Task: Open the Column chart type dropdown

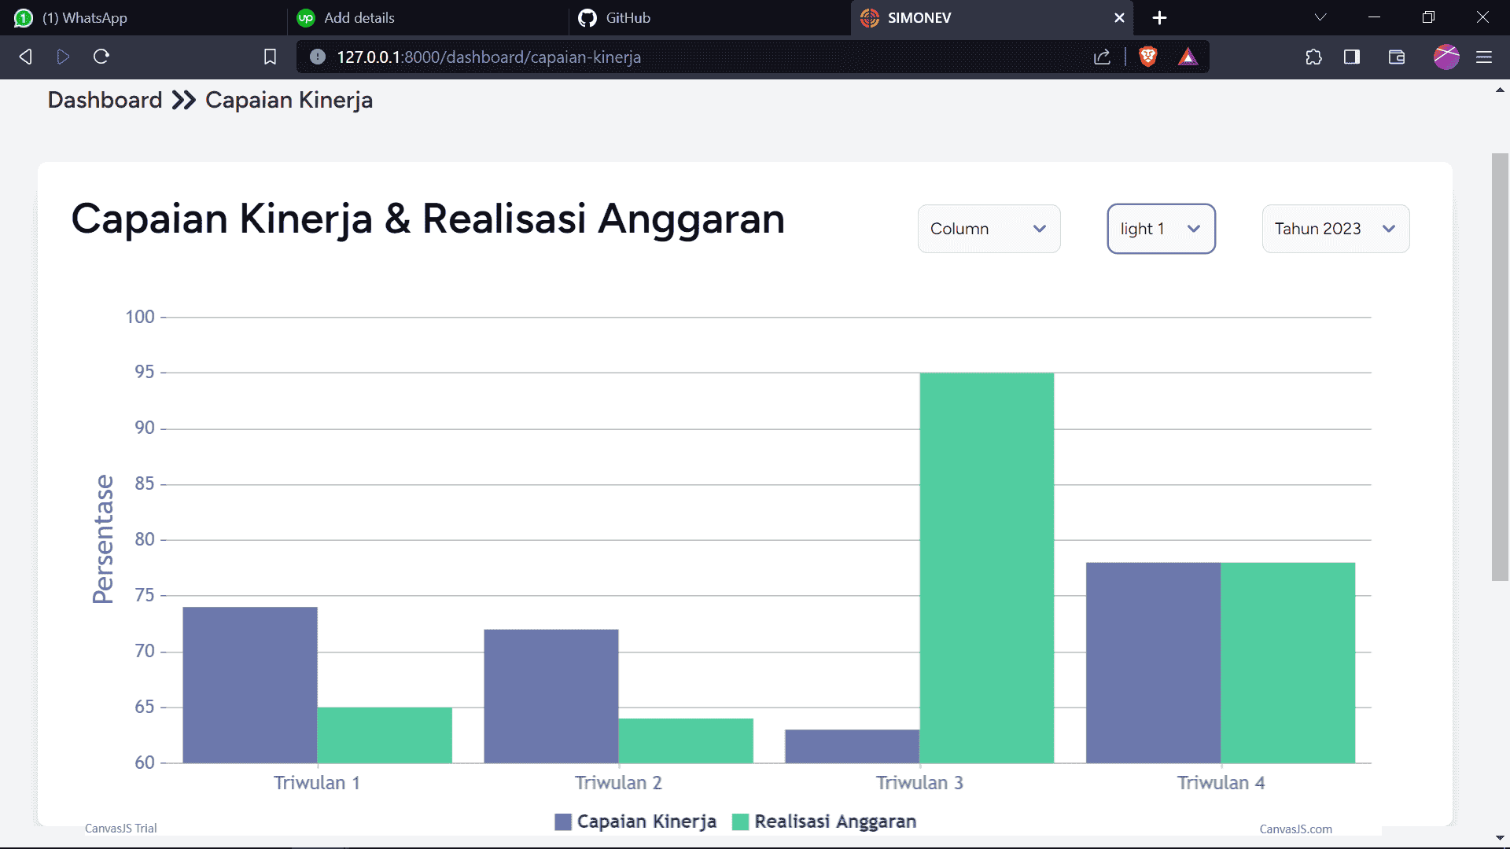Action: click(x=989, y=229)
